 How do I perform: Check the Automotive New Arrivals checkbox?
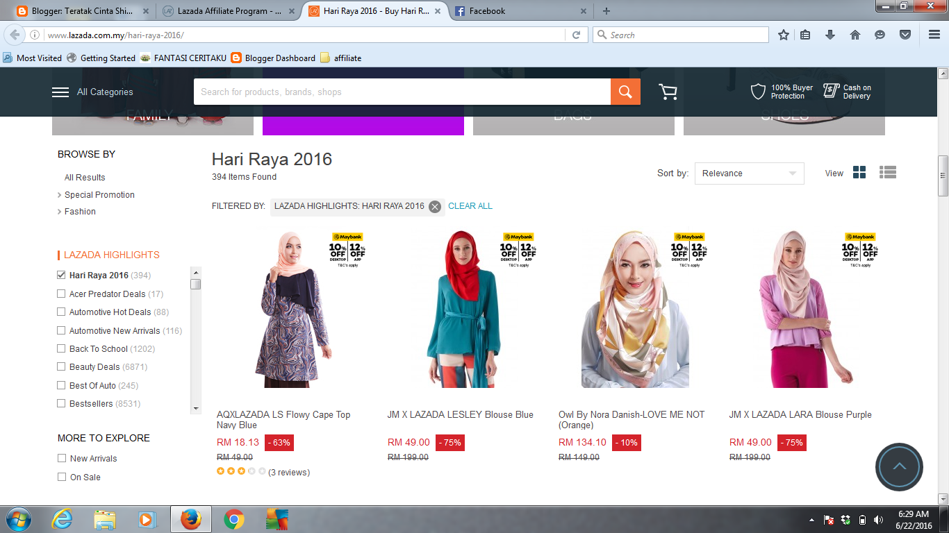coord(61,330)
